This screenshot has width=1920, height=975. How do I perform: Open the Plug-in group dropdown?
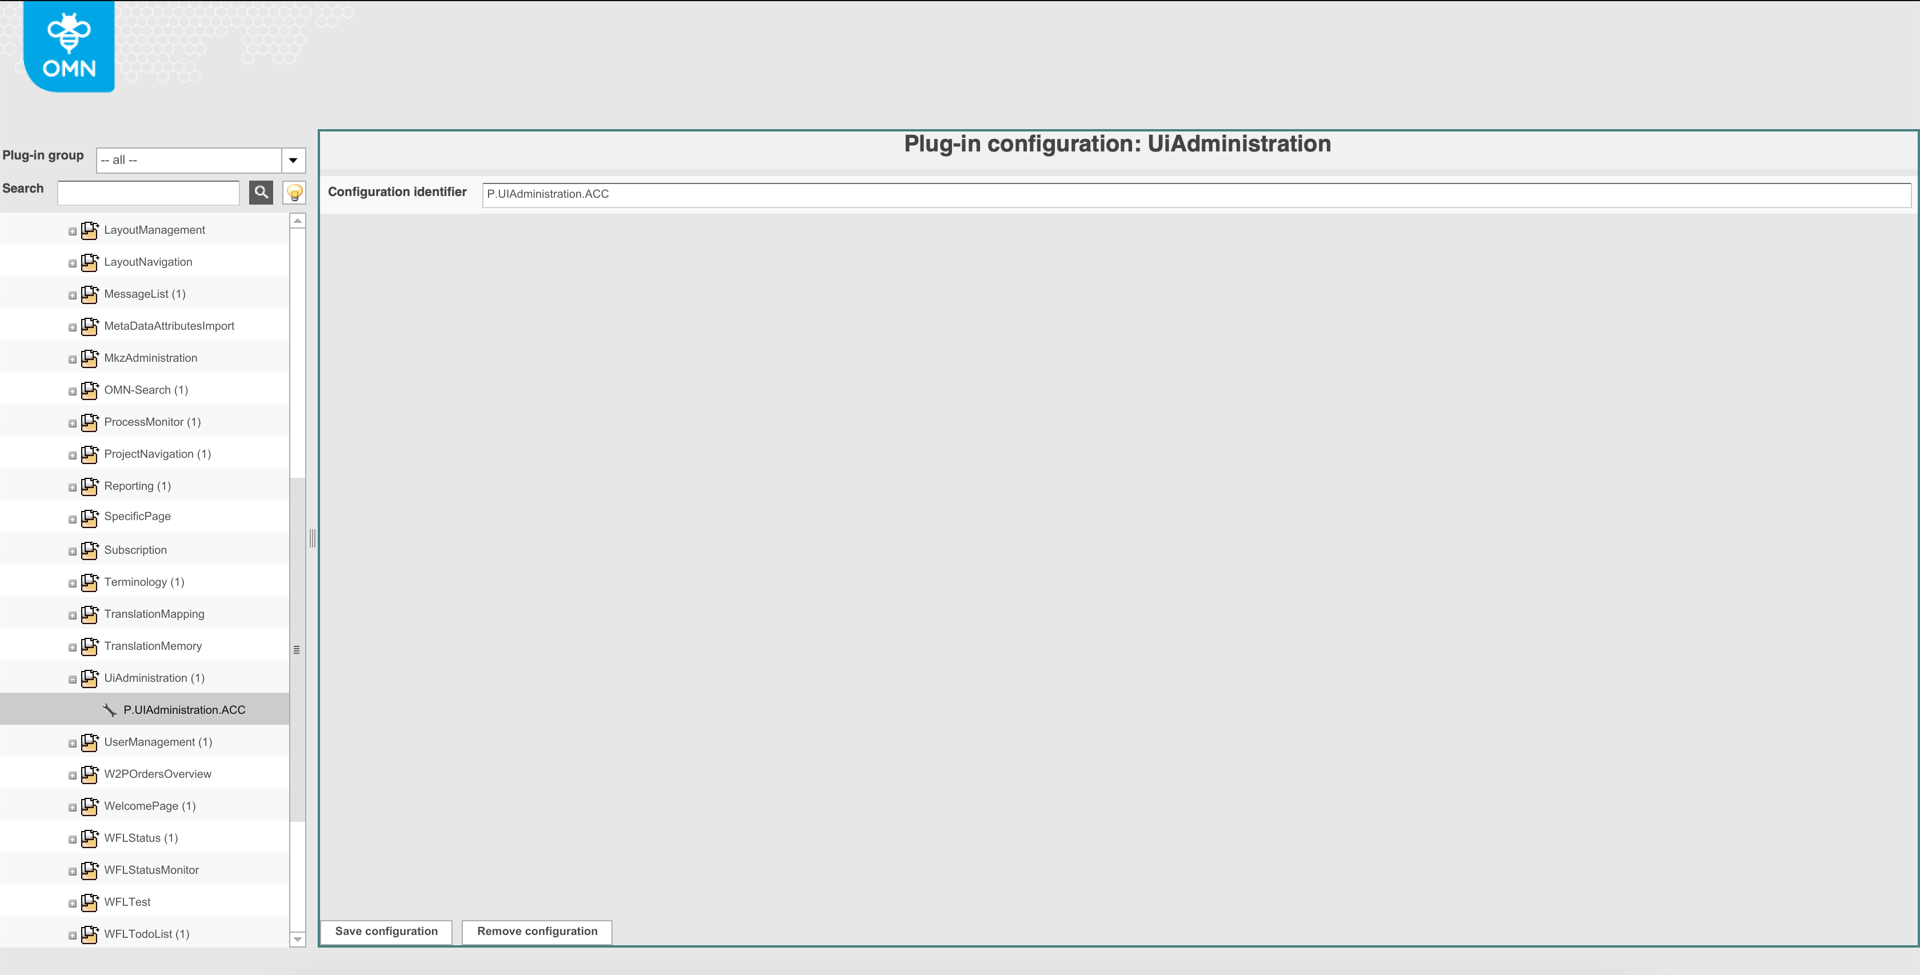293,160
